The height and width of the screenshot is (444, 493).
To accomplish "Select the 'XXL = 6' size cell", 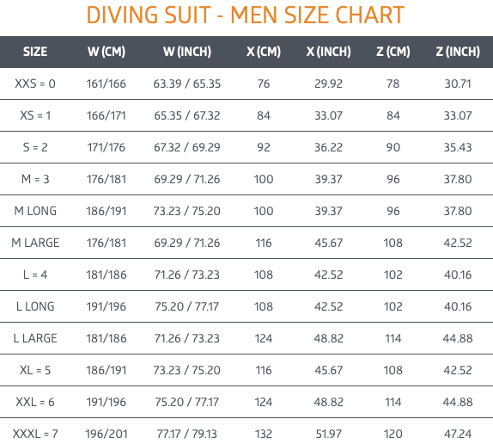I will point(35,402).
